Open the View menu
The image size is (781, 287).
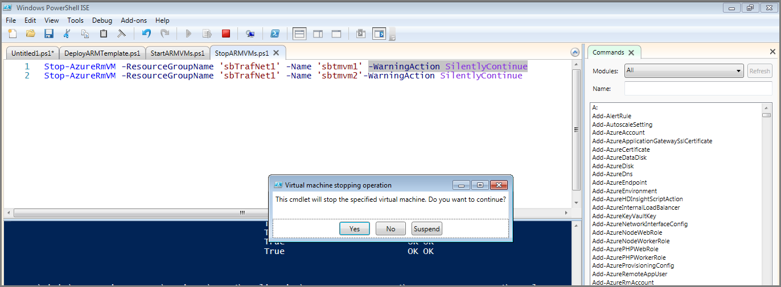pyautogui.click(x=51, y=20)
